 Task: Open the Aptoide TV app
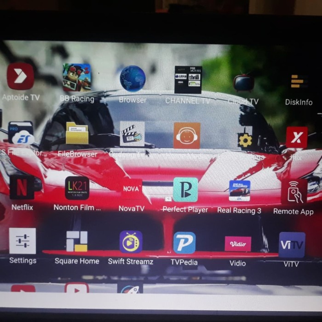click(x=20, y=76)
